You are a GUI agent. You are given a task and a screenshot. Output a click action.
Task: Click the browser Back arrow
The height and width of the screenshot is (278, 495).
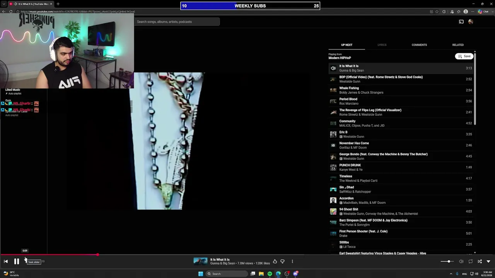(x=4, y=12)
